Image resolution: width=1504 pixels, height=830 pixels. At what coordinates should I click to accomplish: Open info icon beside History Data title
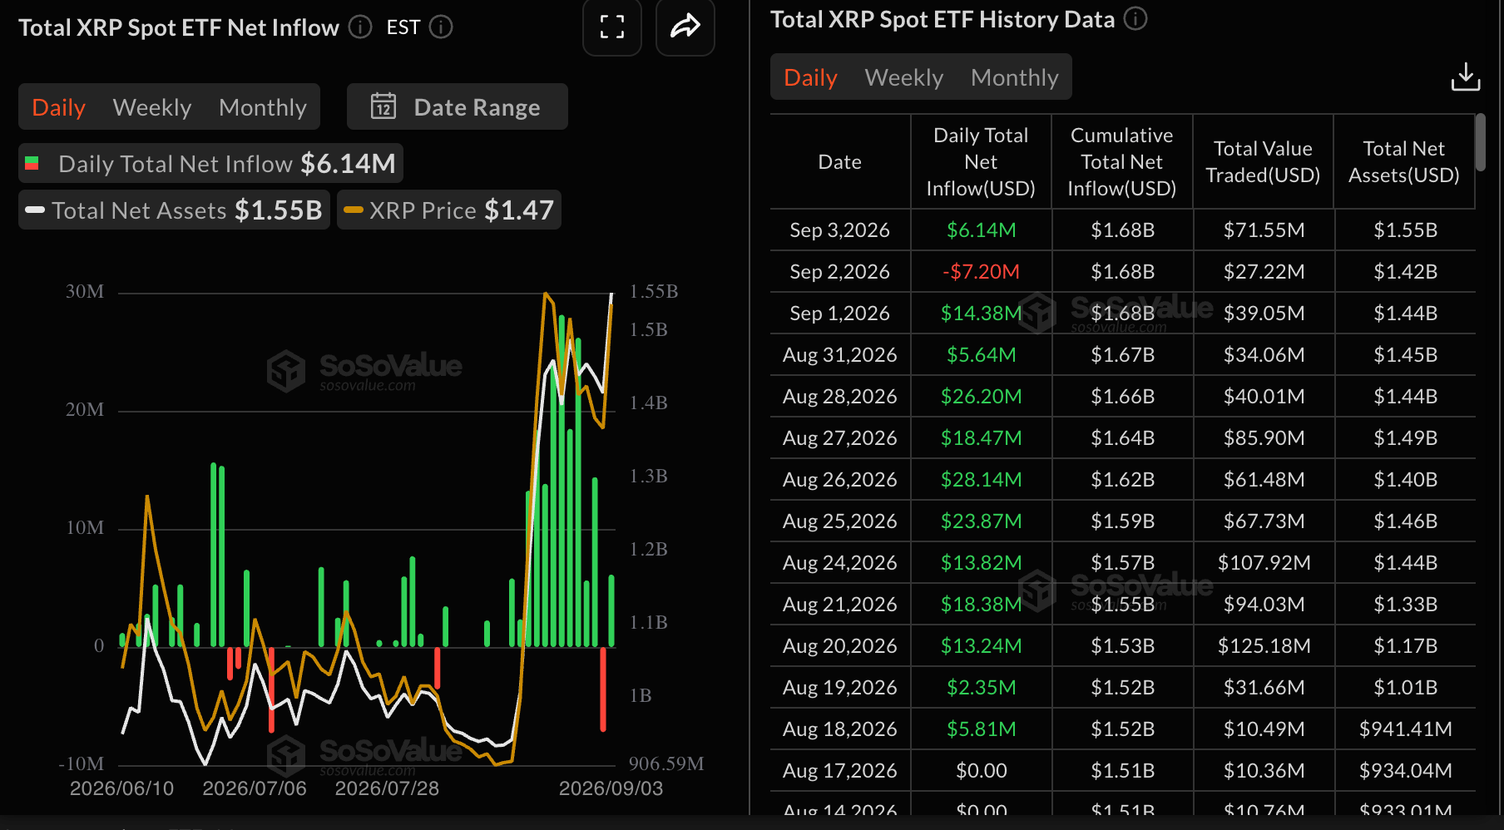[1135, 18]
